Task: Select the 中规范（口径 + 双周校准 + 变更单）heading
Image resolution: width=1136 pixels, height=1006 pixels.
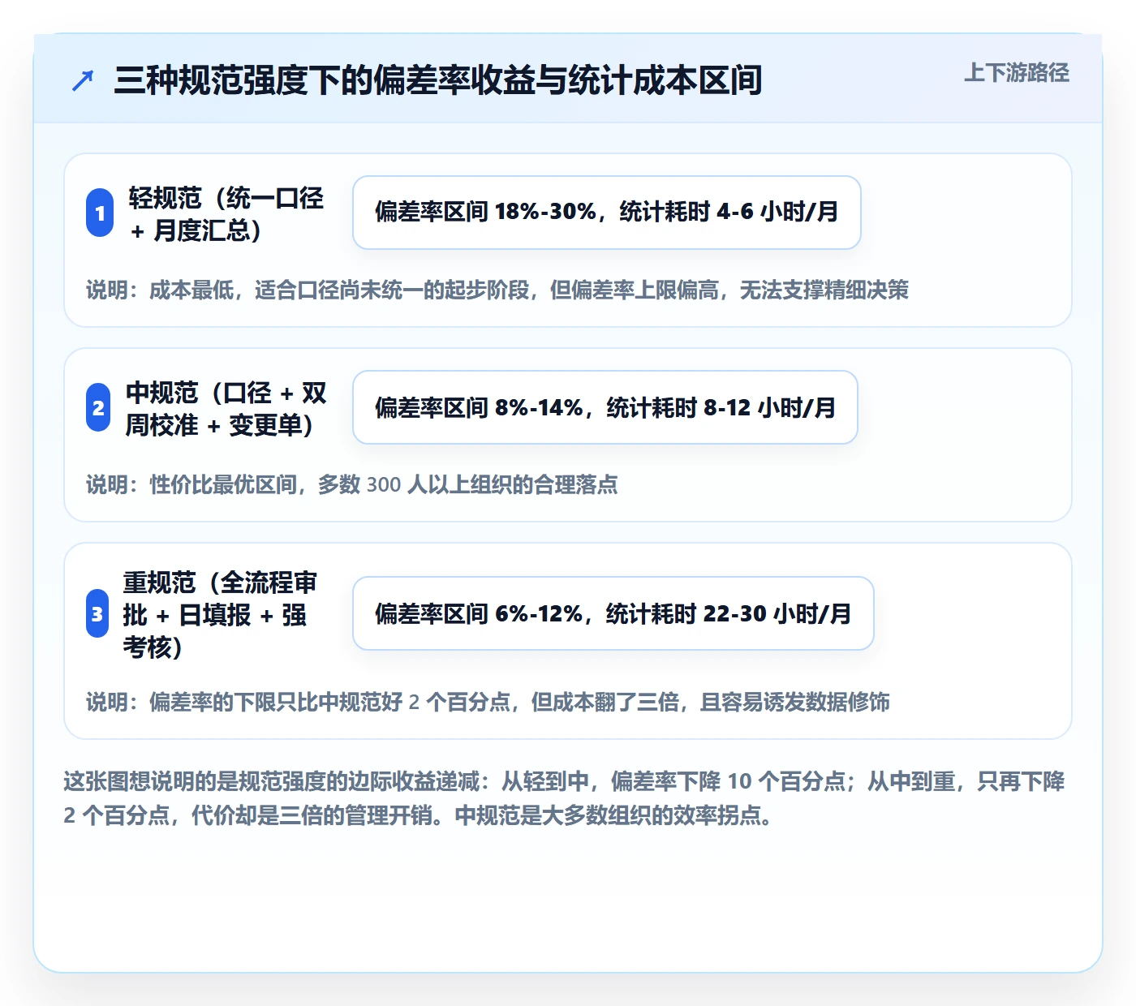Action: [x=226, y=408]
